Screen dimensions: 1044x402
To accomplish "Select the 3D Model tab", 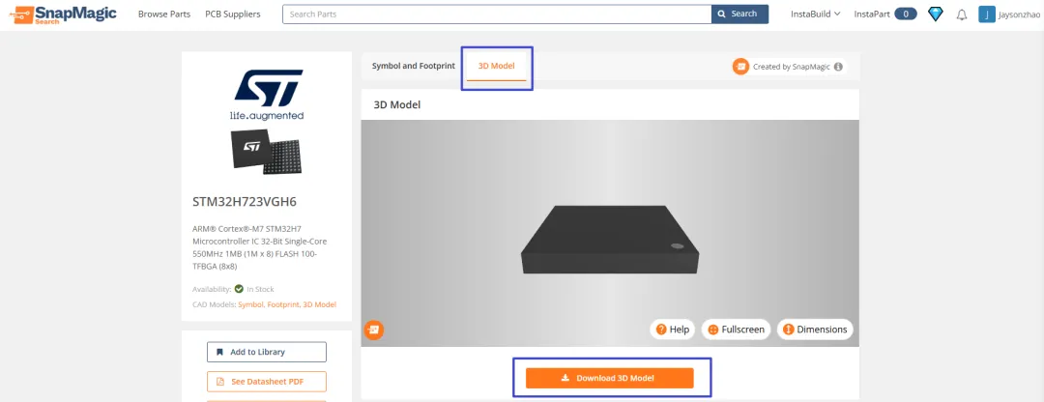I will [497, 66].
